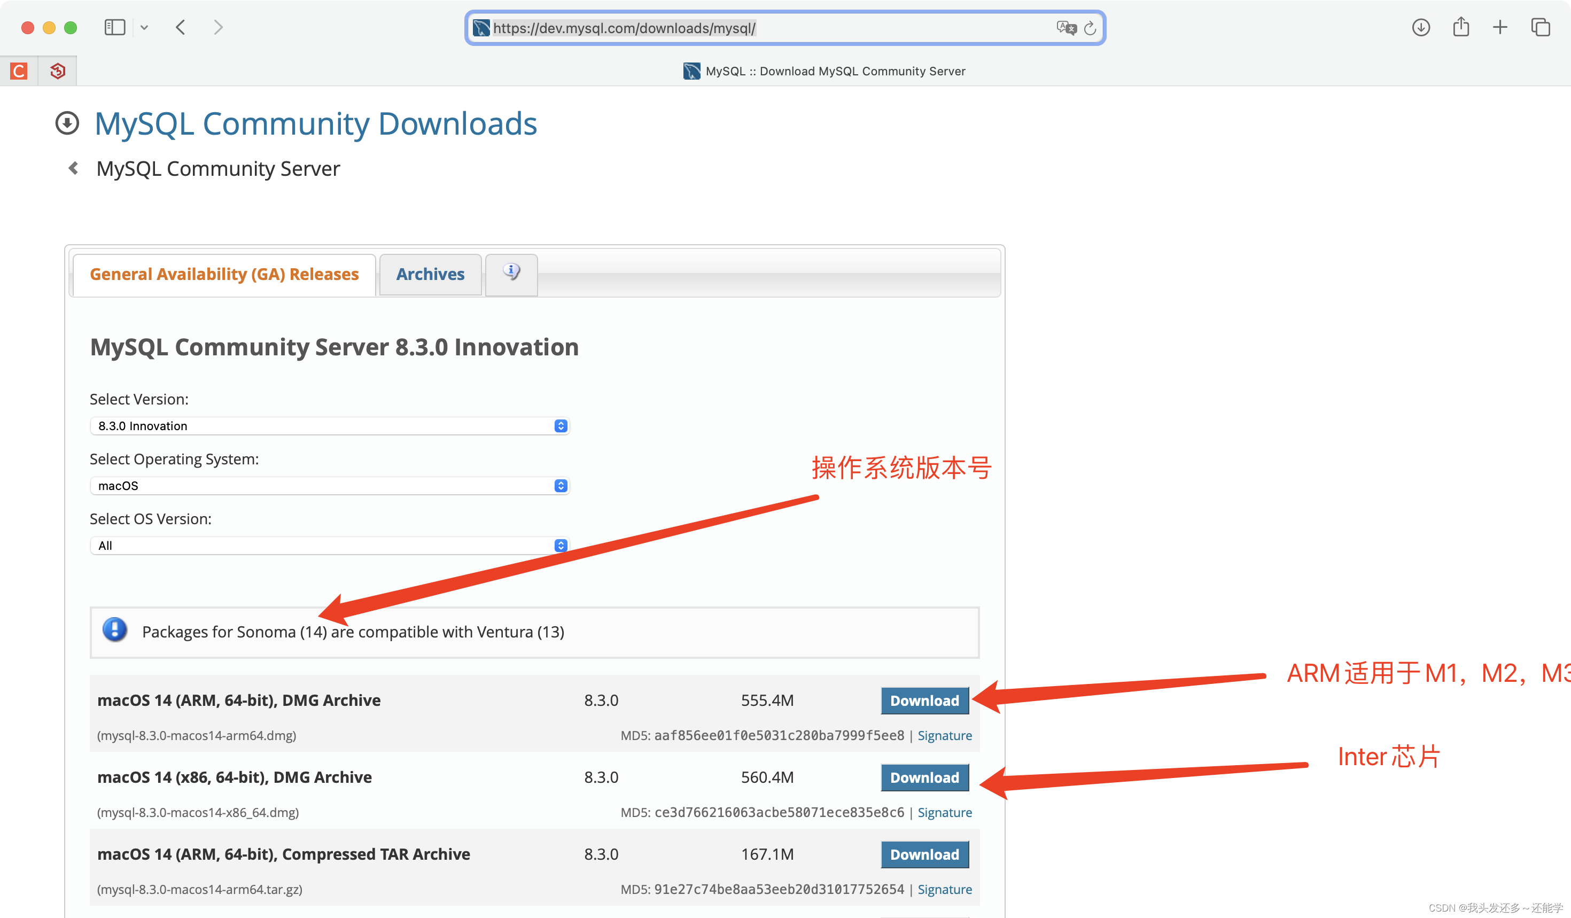Open sidebar options chevron in toolbar
Viewport: 1571px width, 918px height.
(x=144, y=27)
